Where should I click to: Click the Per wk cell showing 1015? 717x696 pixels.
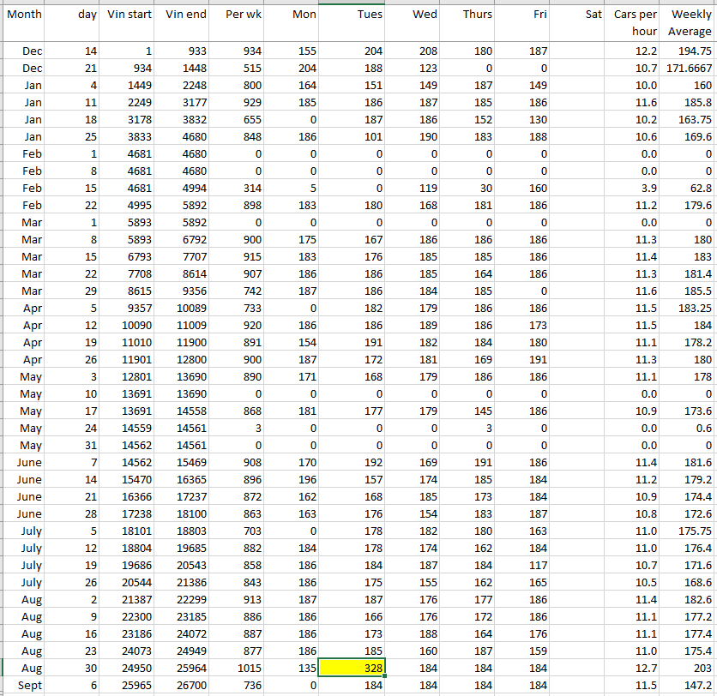coord(237,668)
